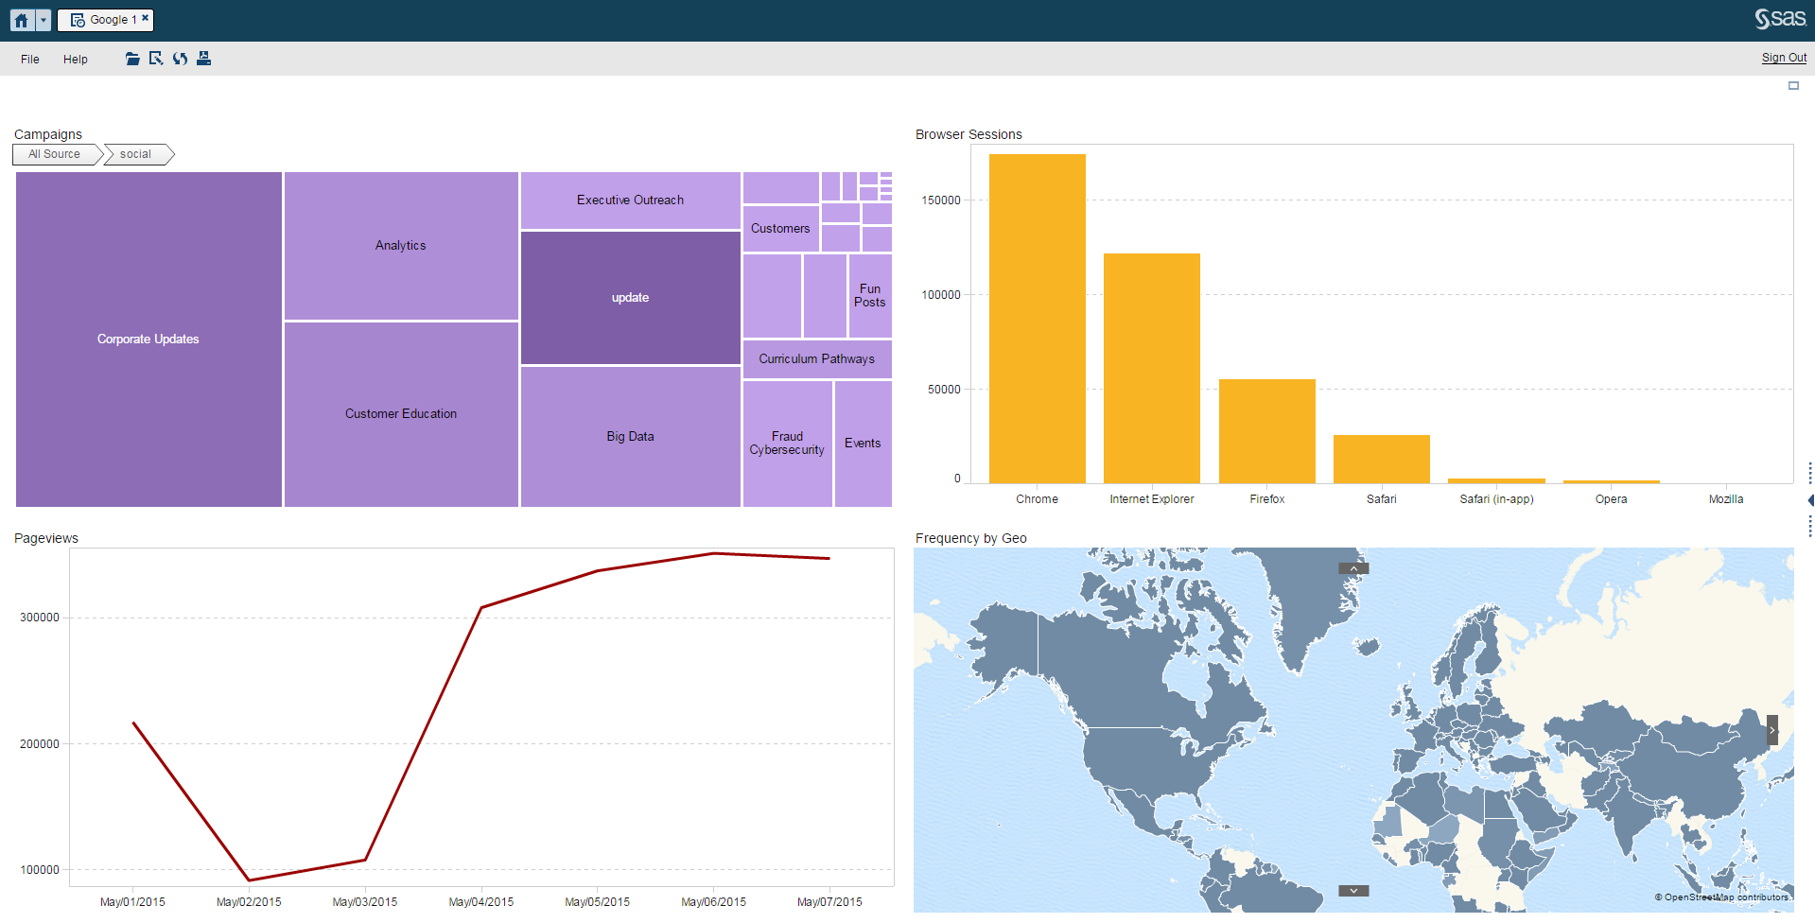This screenshot has width=1815, height=923.
Task: Select the update treemap tile
Action: (x=631, y=298)
